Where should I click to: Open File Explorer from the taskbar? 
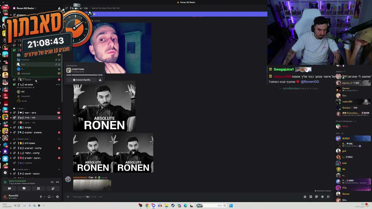[166, 206]
